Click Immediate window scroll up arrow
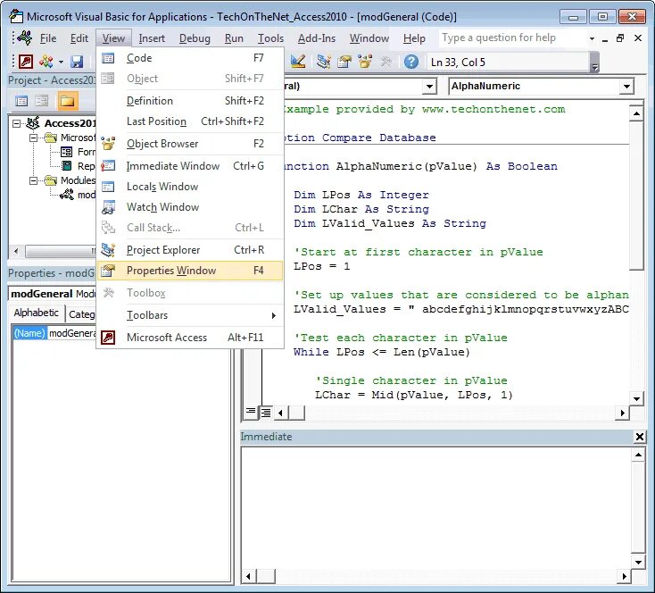Image resolution: width=655 pixels, height=593 pixels. [x=638, y=455]
